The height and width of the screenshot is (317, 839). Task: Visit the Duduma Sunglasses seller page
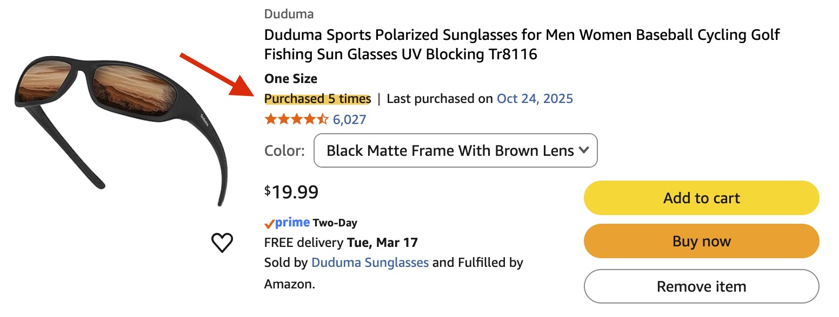pos(370,263)
